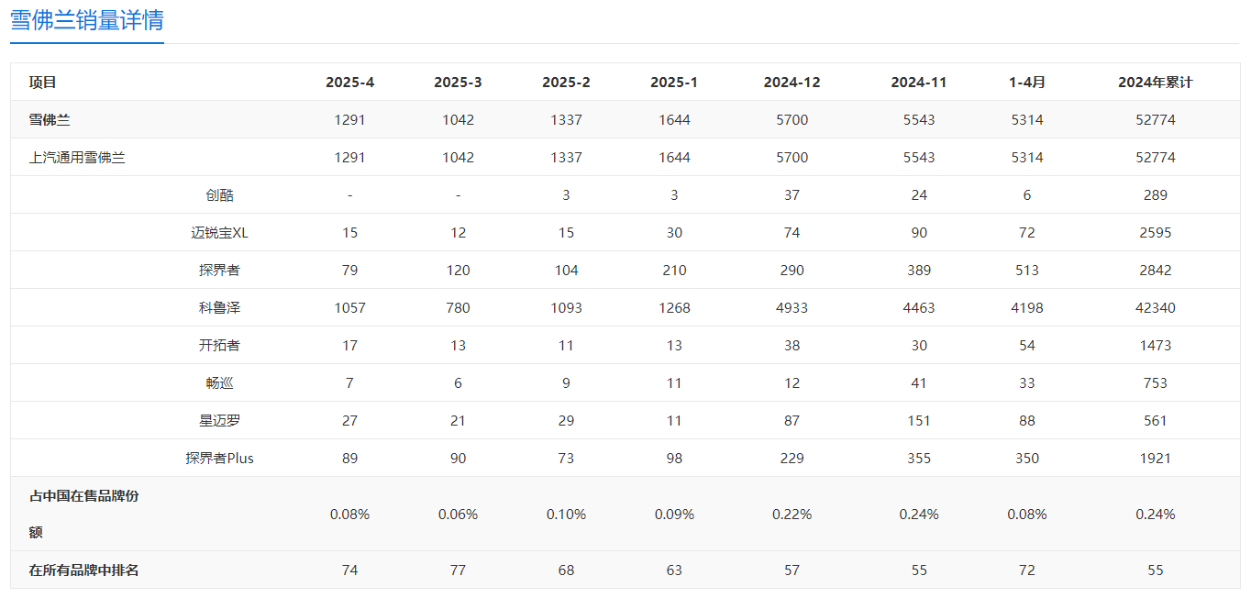The width and height of the screenshot is (1251, 598).
Task: Click 52774 in the bold 雪佛兰 row
Action: [1156, 120]
